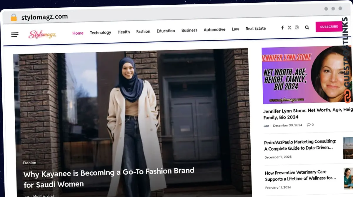Open the hamburger menu icon
Viewport: 353px width, 197px height.
click(15, 35)
